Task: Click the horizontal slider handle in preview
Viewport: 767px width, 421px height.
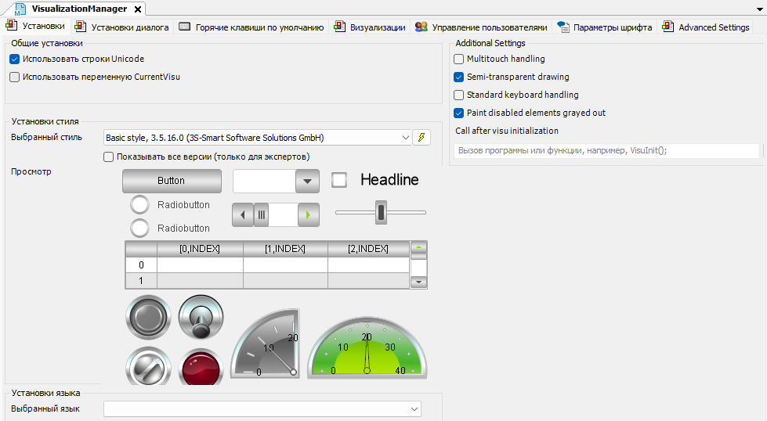Action: [x=381, y=212]
